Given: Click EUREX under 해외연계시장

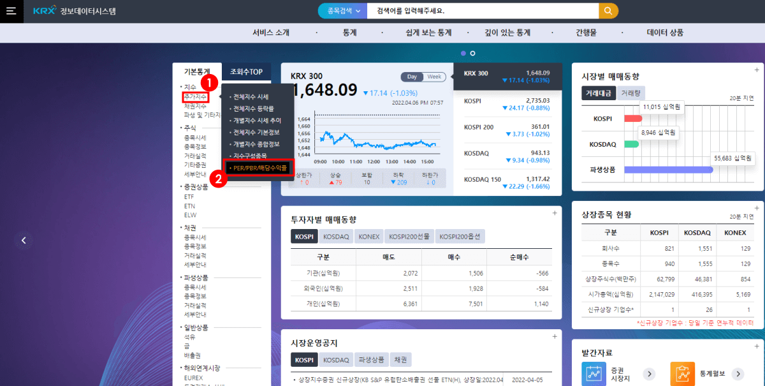Looking at the screenshot, I should point(193,377).
